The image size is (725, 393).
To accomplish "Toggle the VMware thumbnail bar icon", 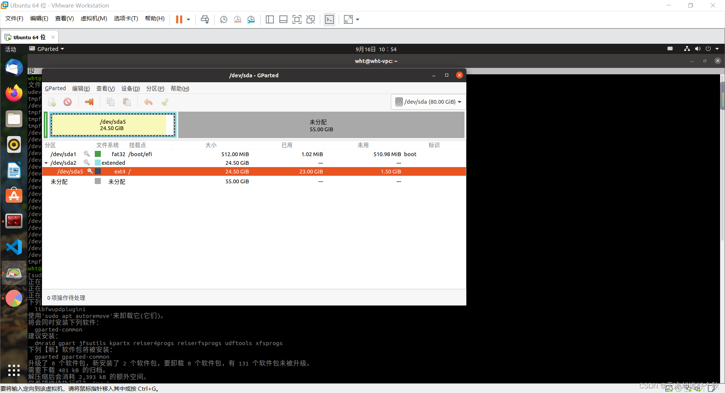I will [x=283, y=19].
